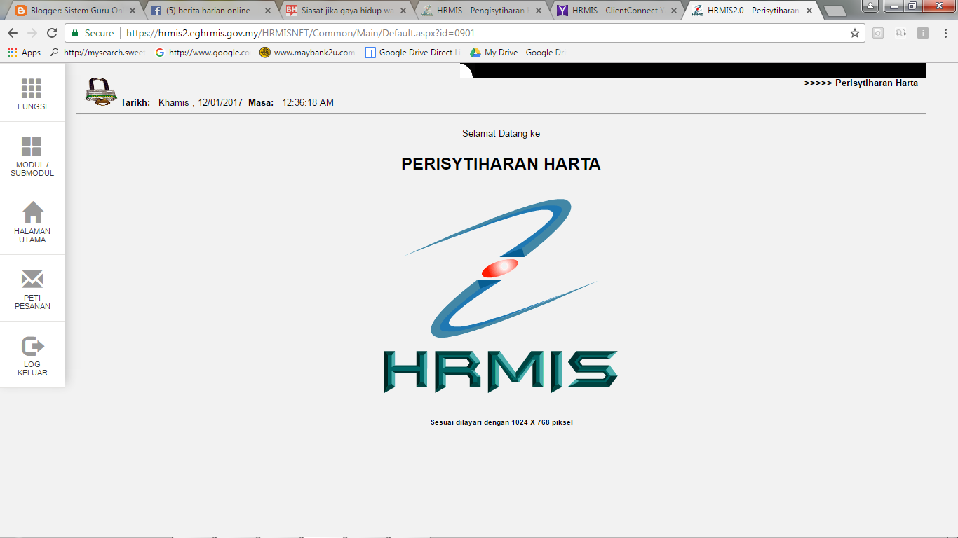This screenshot has height=538, width=958.
Task: Open the FUNGSI grid icon
Action: 32,88
